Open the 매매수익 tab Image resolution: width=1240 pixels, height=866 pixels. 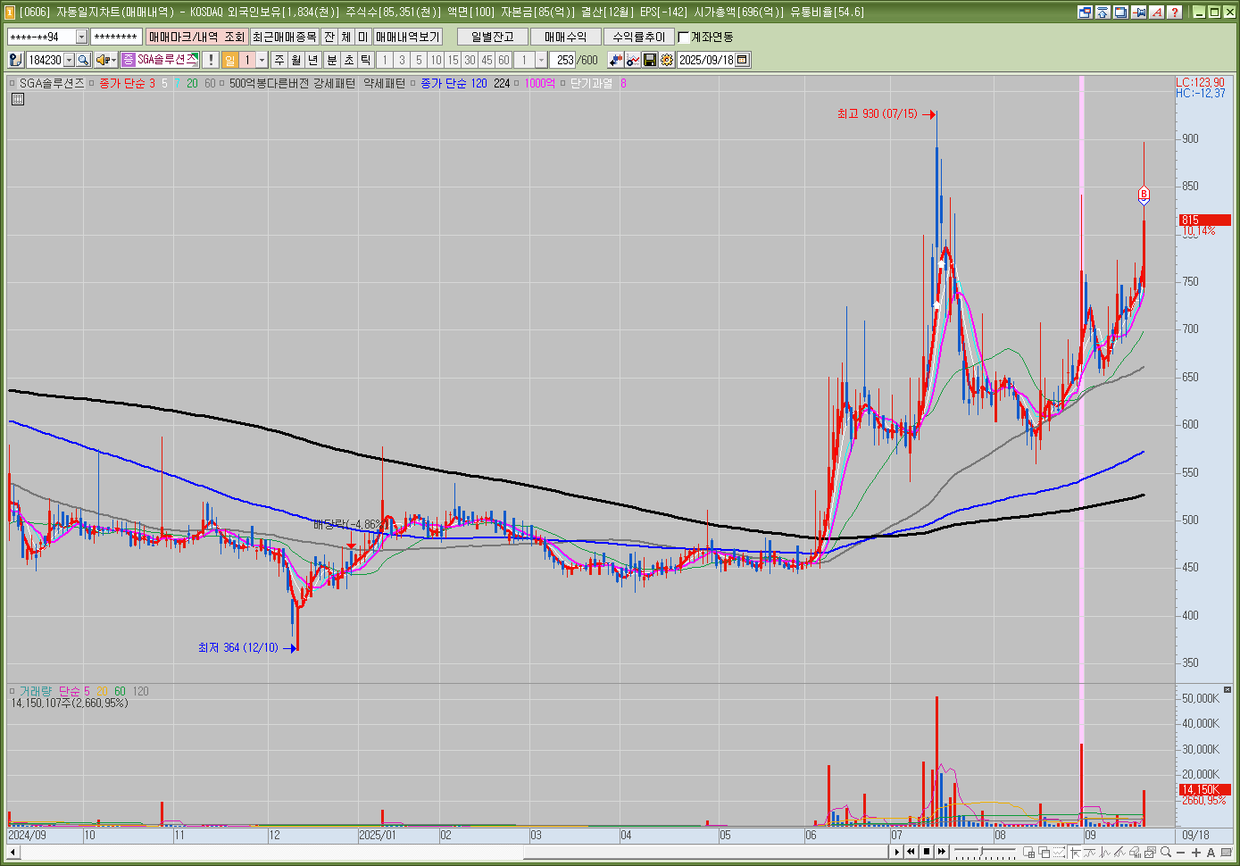pos(566,37)
